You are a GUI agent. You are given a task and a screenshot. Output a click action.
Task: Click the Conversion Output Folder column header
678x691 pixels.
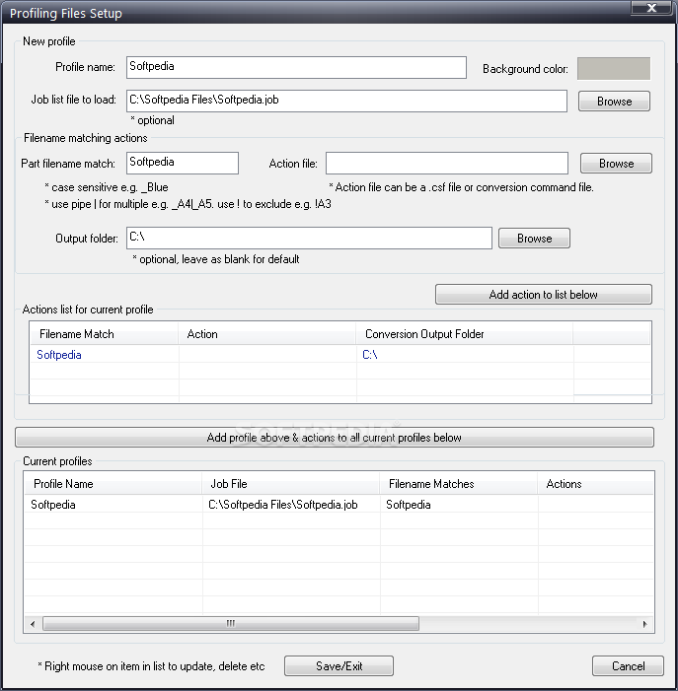point(465,334)
